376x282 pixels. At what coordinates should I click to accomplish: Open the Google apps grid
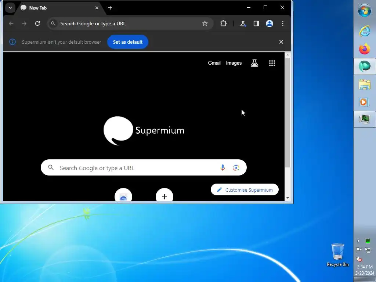272,63
